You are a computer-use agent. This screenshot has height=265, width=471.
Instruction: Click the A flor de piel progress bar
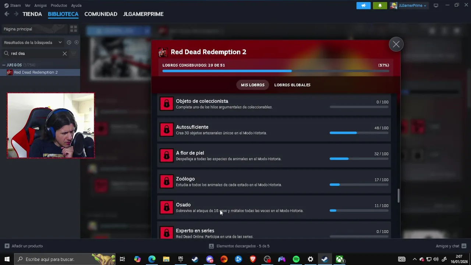[x=359, y=159]
